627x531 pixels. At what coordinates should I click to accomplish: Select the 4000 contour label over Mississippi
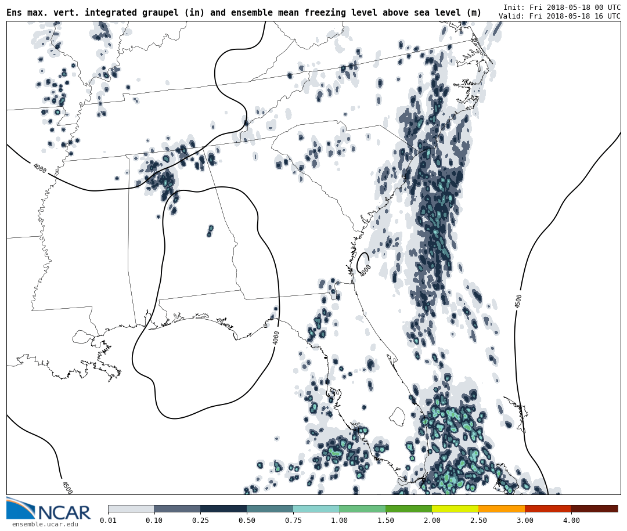[39, 168]
